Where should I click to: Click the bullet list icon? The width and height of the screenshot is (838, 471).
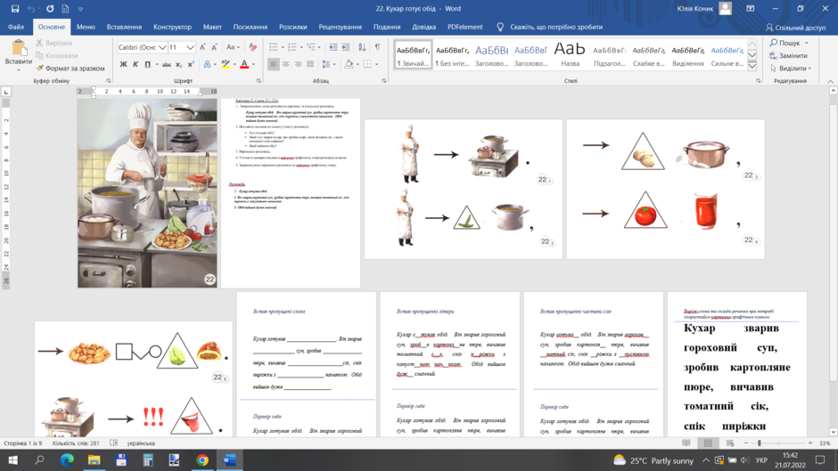[274, 47]
